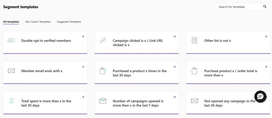Focus the Search for template field

[243, 7]
